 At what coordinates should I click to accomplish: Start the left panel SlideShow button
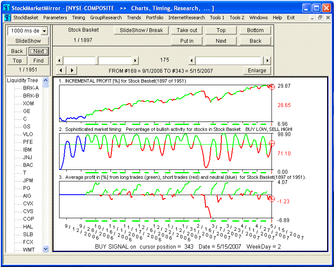[28, 41]
